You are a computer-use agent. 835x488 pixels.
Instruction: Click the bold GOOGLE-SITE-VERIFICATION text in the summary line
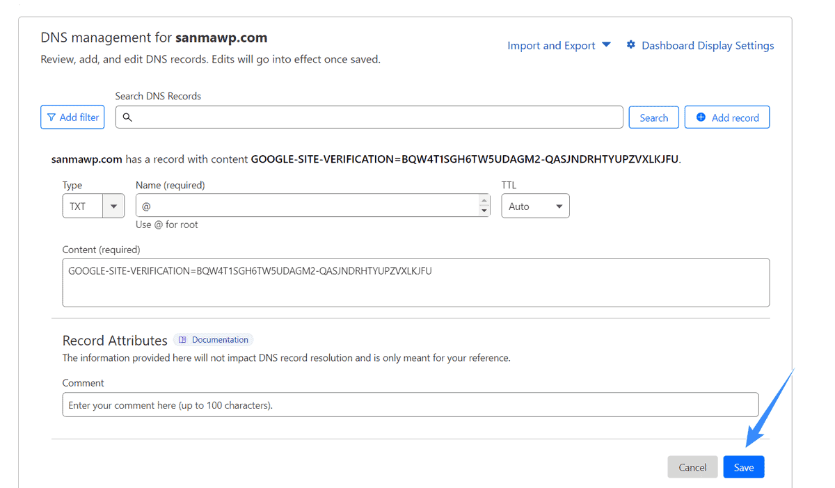464,159
